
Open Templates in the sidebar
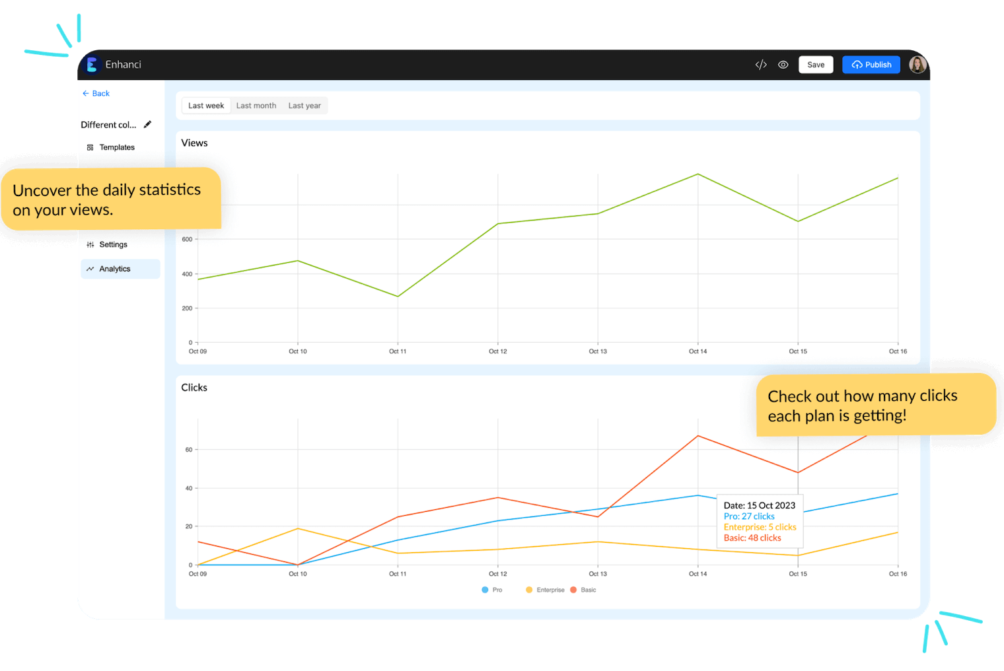[x=117, y=147]
